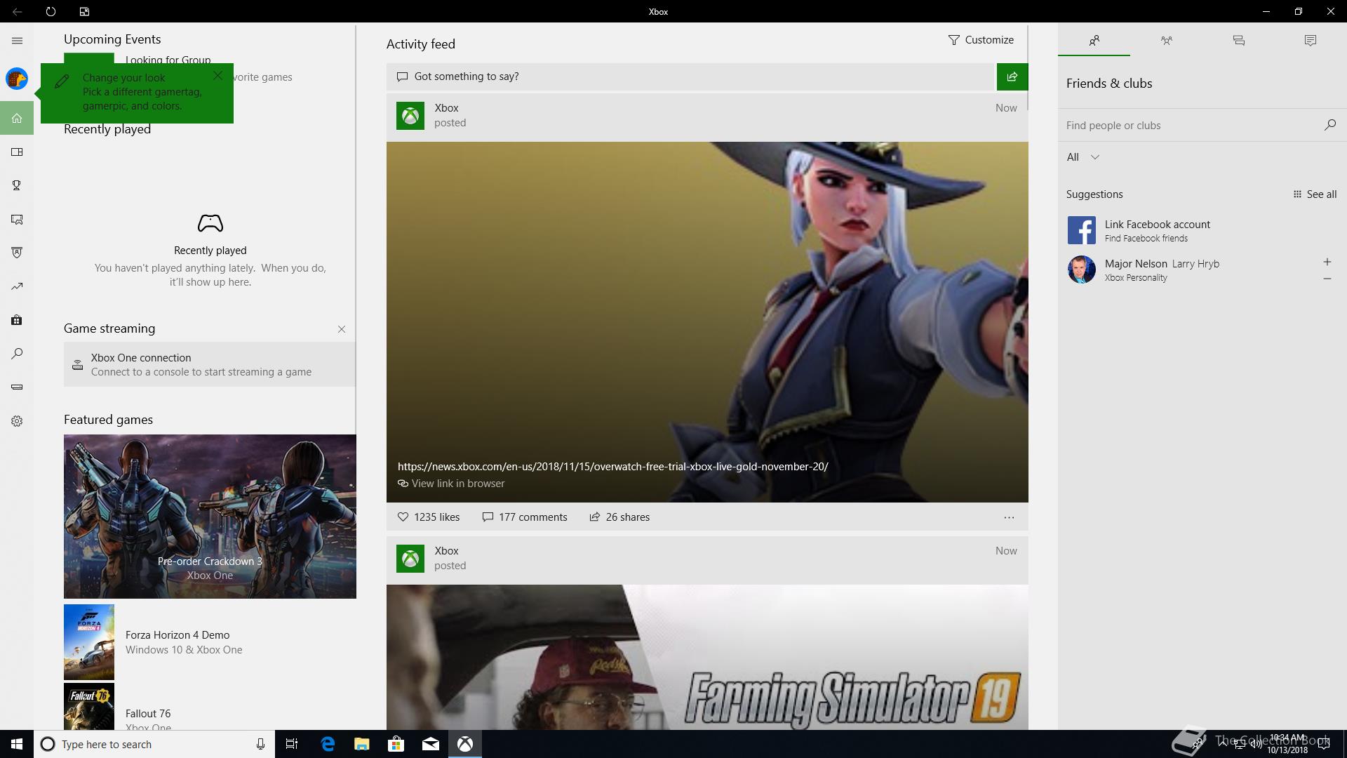Click Cortana microphone icon
1347x758 pixels.
pos(260,744)
